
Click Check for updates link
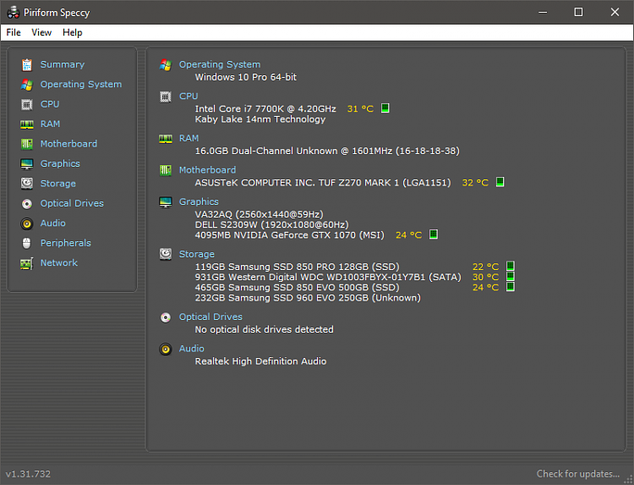(578, 474)
